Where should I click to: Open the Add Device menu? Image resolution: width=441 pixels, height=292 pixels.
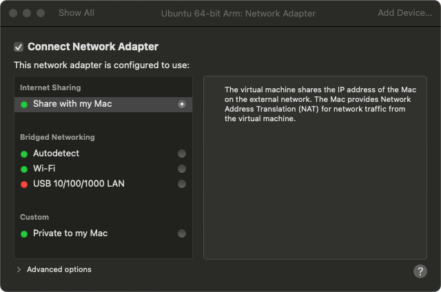click(x=406, y=13)
